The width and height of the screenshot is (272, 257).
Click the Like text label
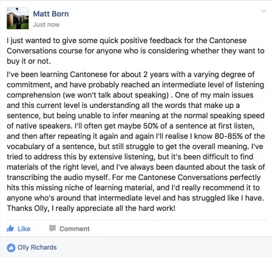pyautogui.click(x=24, y=229)
